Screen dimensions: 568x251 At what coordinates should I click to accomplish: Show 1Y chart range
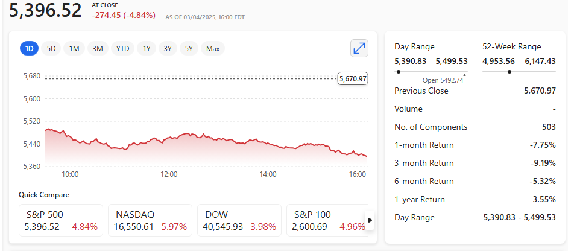(146, 49)
